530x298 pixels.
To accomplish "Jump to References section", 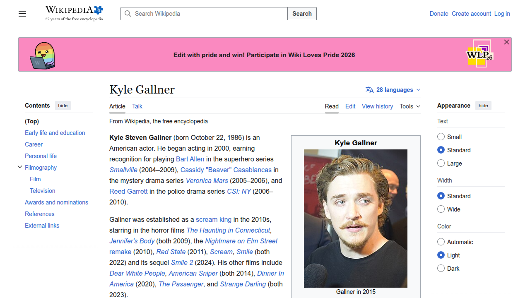I will click(40, 214).
